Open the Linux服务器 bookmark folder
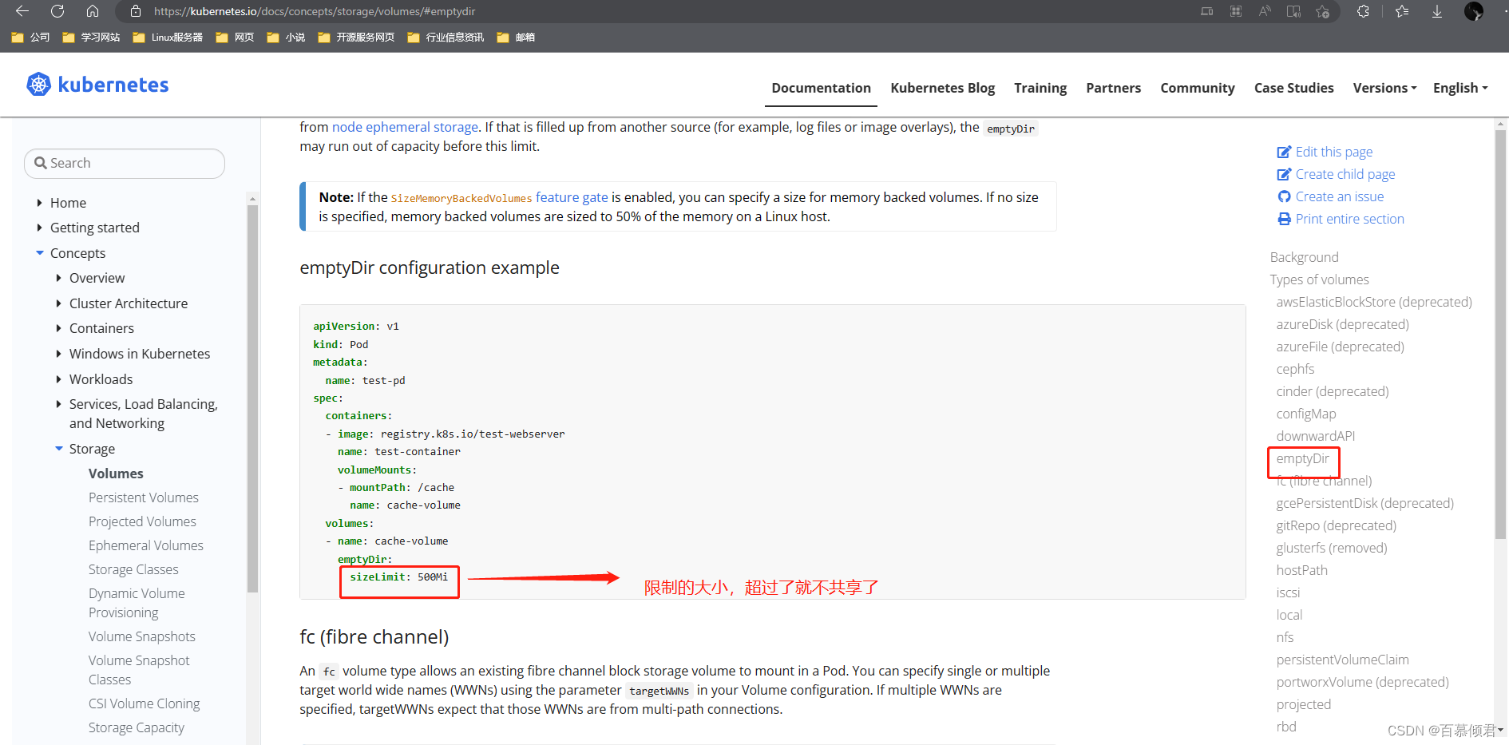The image size is (1509, 745). coord(168,38)
